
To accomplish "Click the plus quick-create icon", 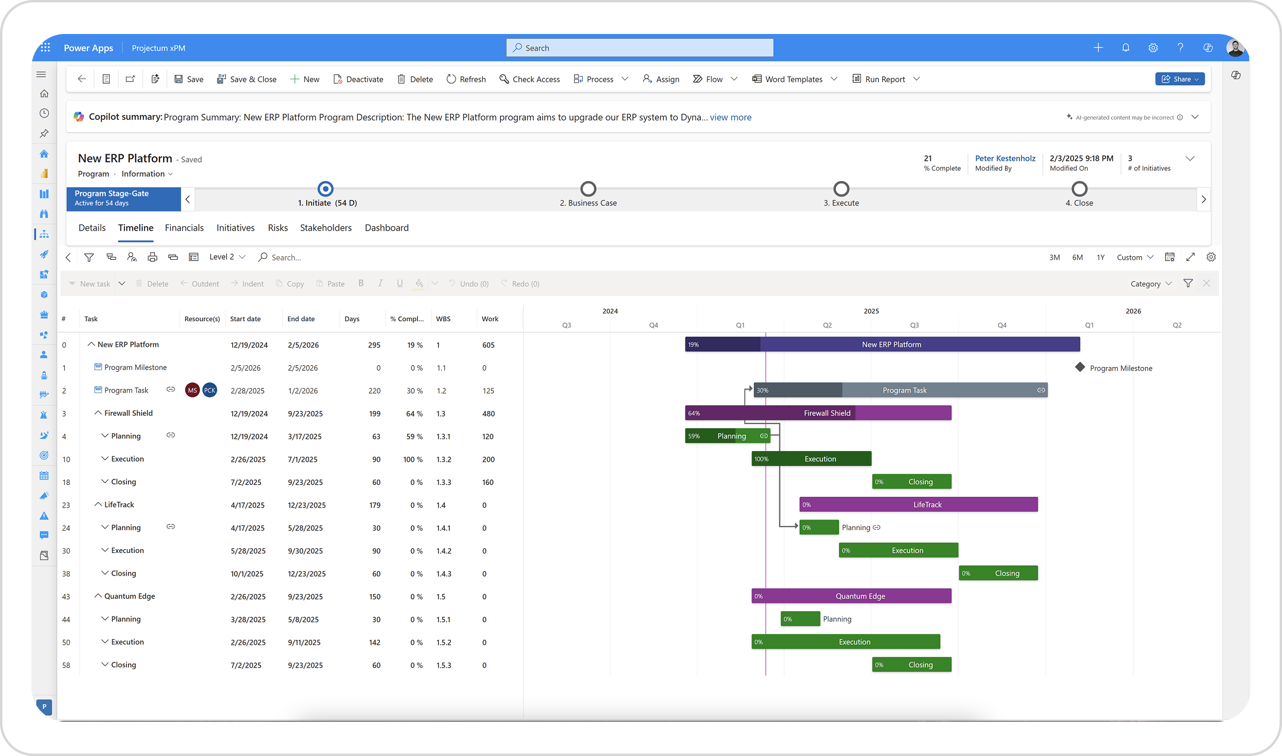I will [x=1098, y=48].
